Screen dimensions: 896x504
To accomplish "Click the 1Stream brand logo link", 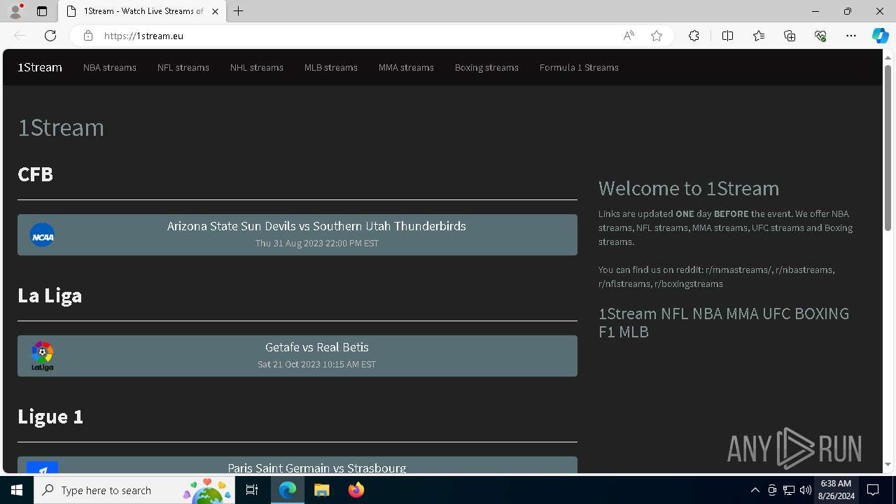I will [x=40, y=67].
